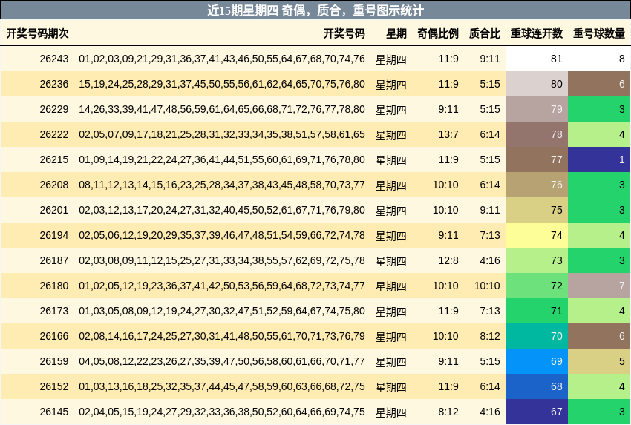Click the khaki cell showing 5
This screenshot has height=425, width=631.
point(599,361)
